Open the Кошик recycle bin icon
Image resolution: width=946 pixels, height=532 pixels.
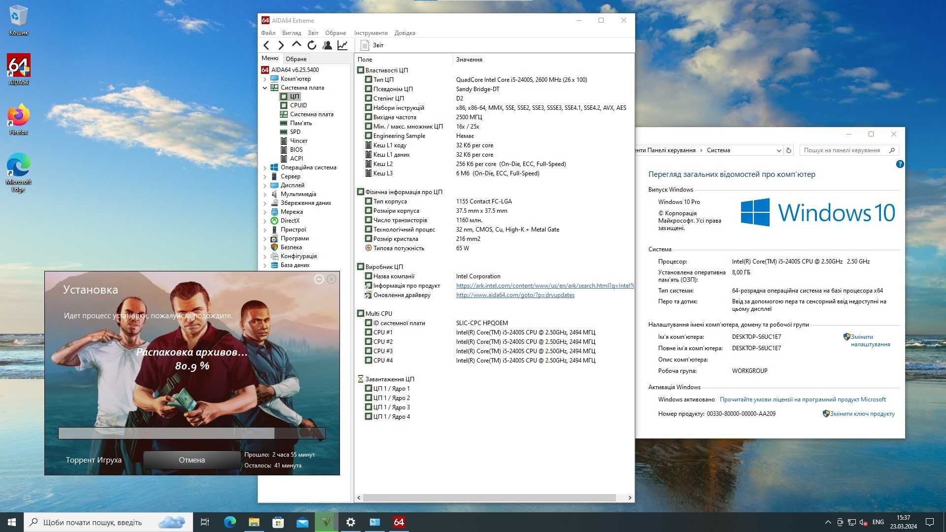(x=18, y=20)
